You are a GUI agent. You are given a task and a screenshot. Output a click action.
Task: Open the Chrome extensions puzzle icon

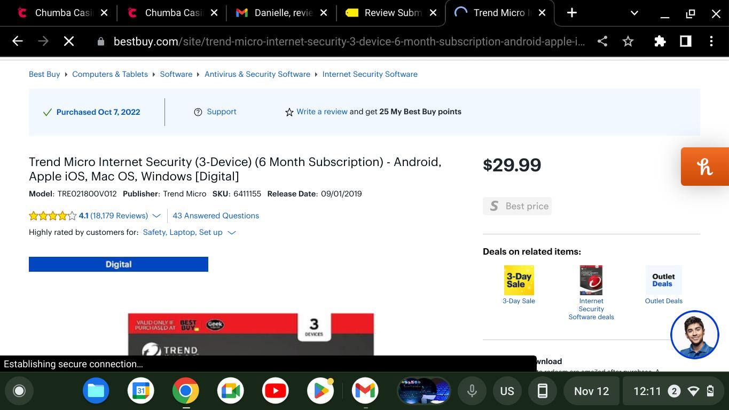coord(660,42)
